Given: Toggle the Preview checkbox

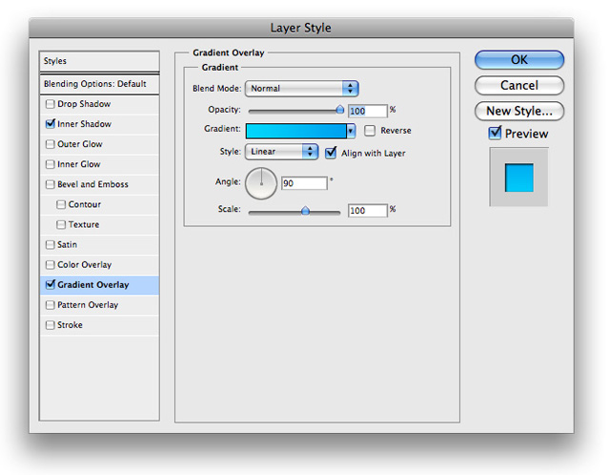Looking at the screenshot, I should click(495, 134).
